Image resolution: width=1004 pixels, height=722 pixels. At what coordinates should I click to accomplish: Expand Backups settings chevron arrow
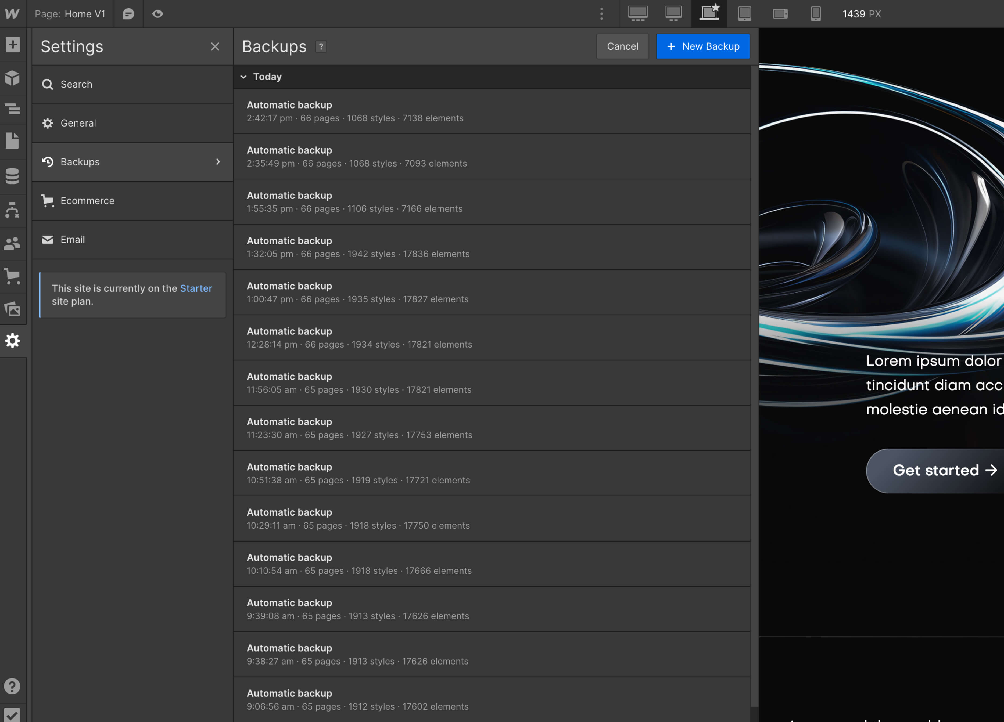218,162
